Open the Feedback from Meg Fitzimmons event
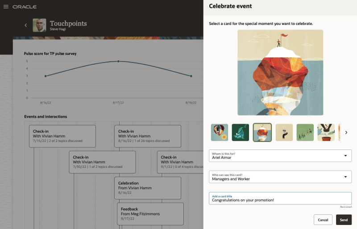The image size is (357, 229). [150, 214]
